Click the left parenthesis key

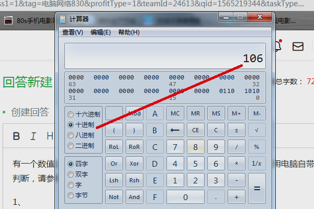click(x=114, y=130)
